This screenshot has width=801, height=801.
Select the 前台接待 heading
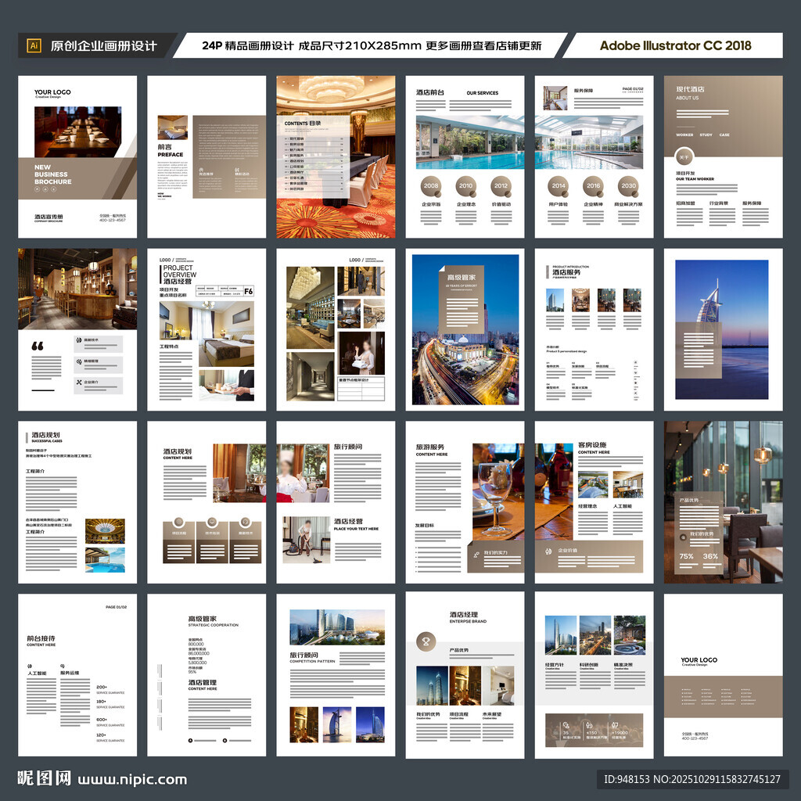point(41,638)
